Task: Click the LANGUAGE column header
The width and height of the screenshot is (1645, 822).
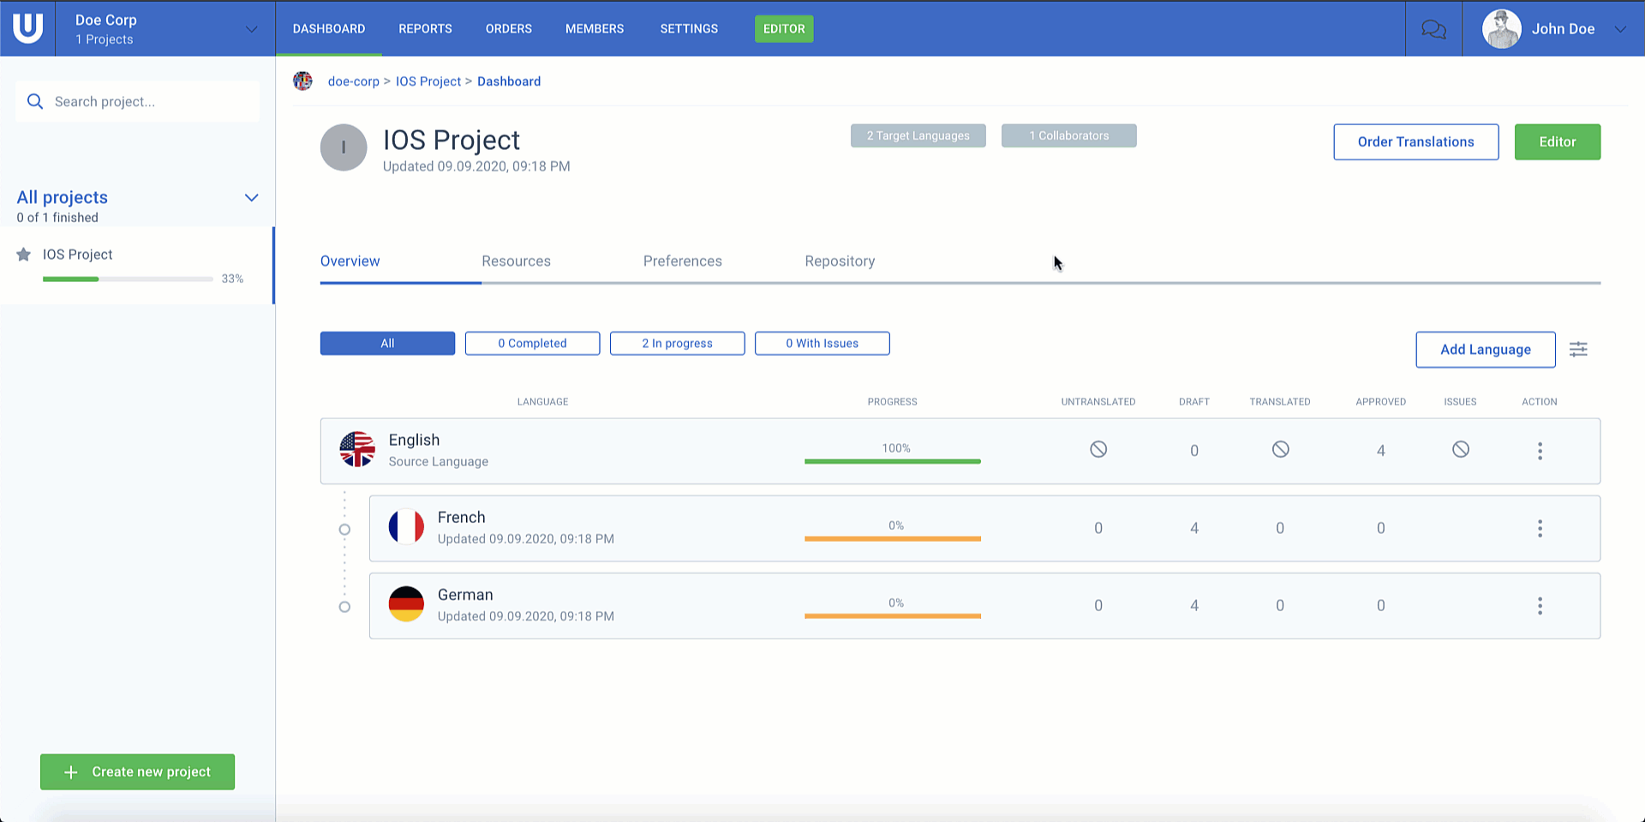Action: click(x=542, y=401)
